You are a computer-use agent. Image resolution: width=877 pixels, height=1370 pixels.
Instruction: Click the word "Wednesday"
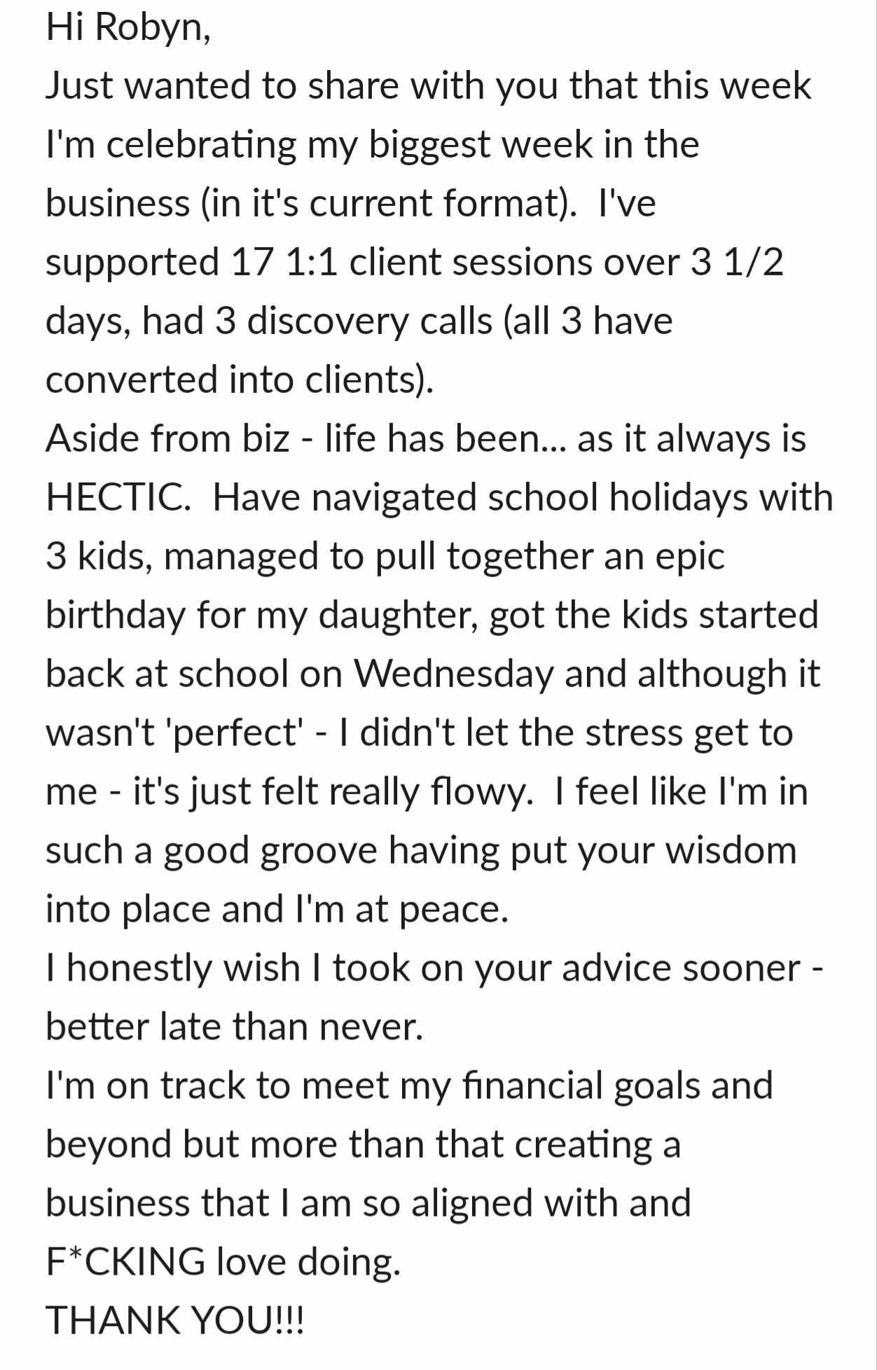pyautogui.click(x=453, y=675)
